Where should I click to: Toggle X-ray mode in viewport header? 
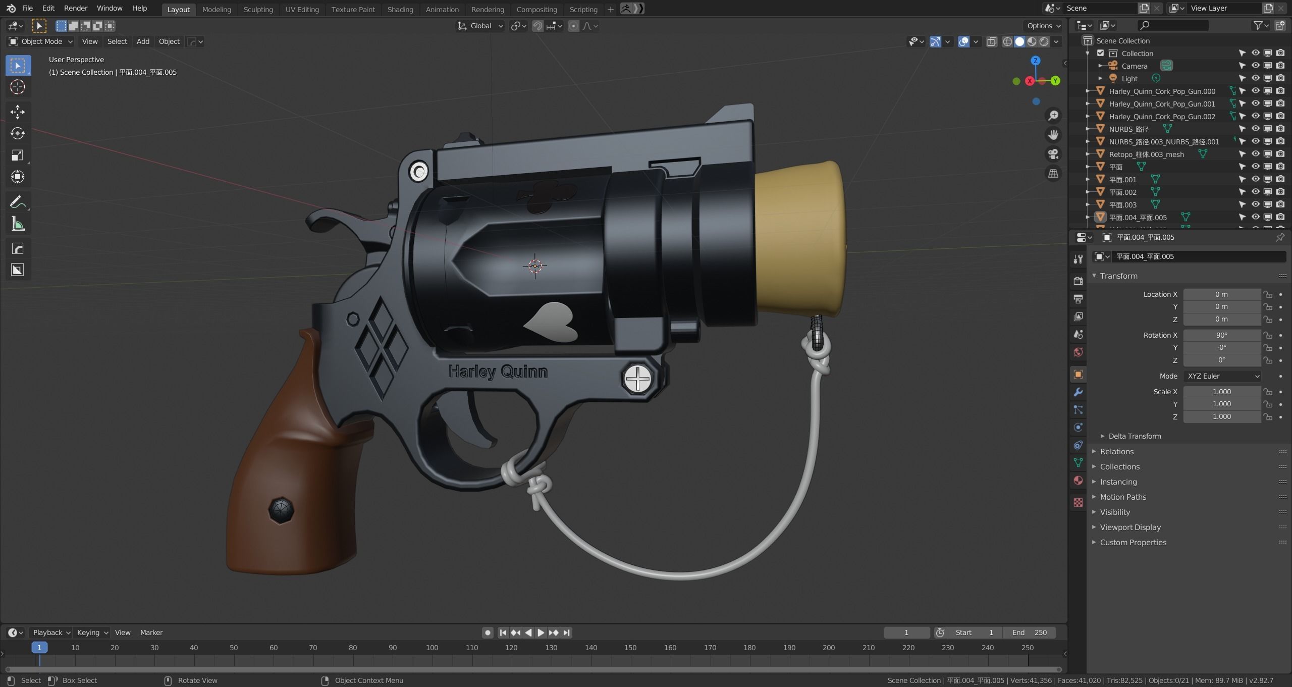point(992,41)
